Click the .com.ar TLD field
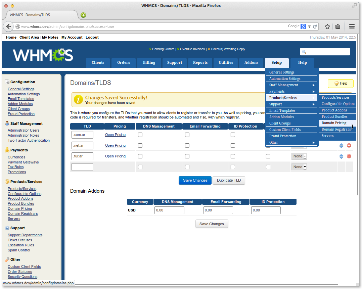The image size is (362, 289). pyautogui.click(x=82, y=135)
